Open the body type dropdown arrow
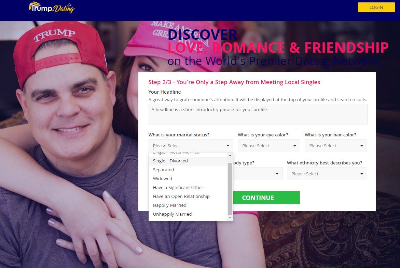This screenshot has height=268, width=400. tap(277, 174)
